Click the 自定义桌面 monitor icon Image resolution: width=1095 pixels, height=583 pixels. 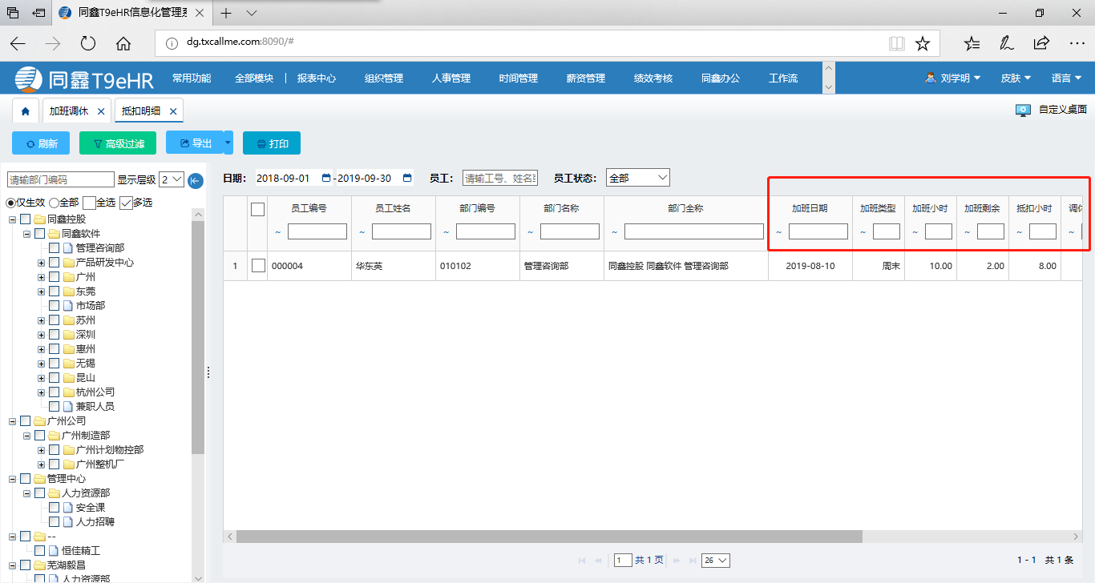click(1023, 111)
